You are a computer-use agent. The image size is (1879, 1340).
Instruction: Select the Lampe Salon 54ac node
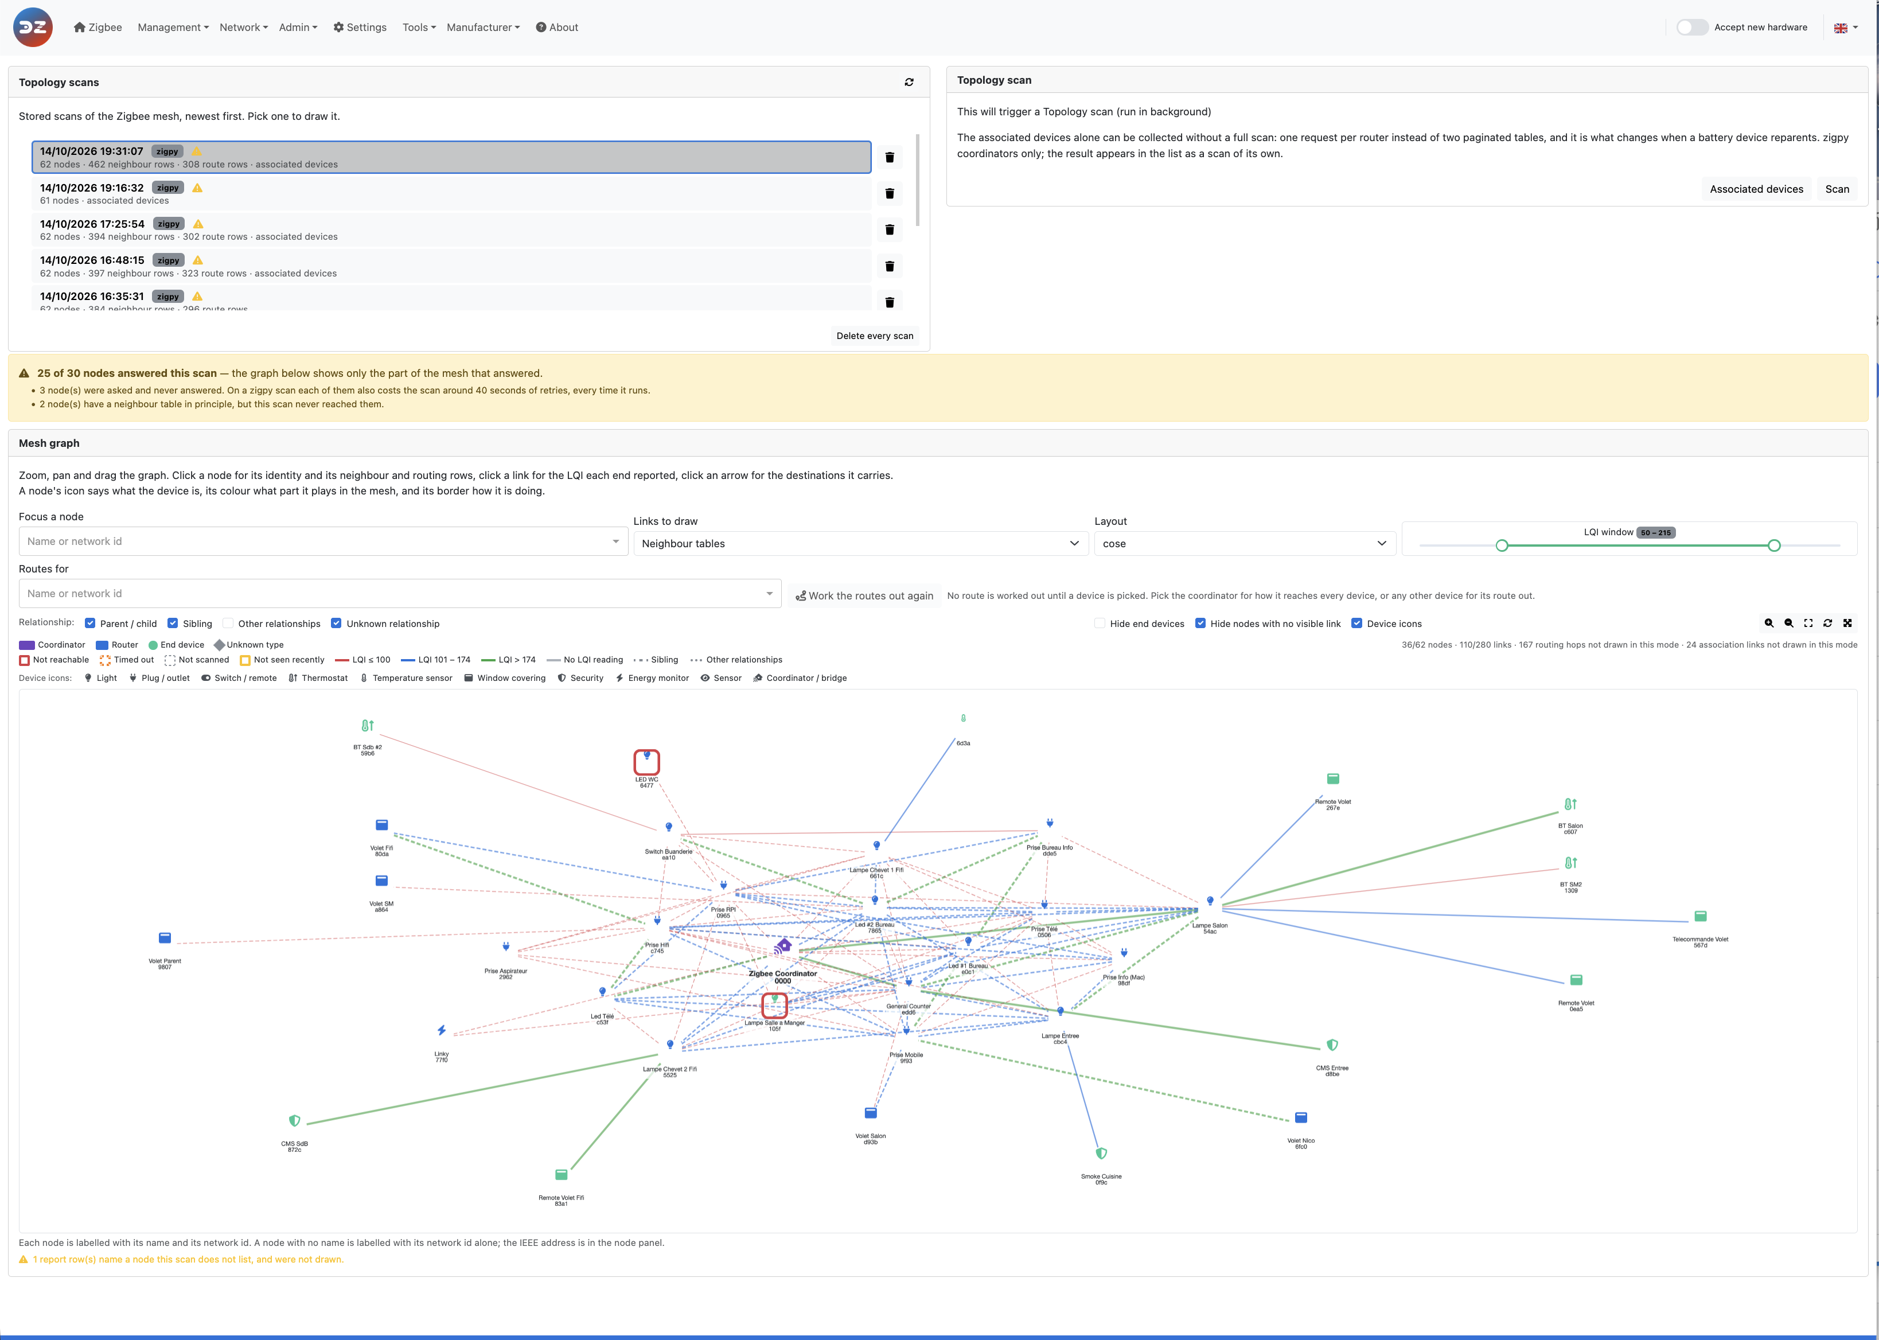point(1210,902)
